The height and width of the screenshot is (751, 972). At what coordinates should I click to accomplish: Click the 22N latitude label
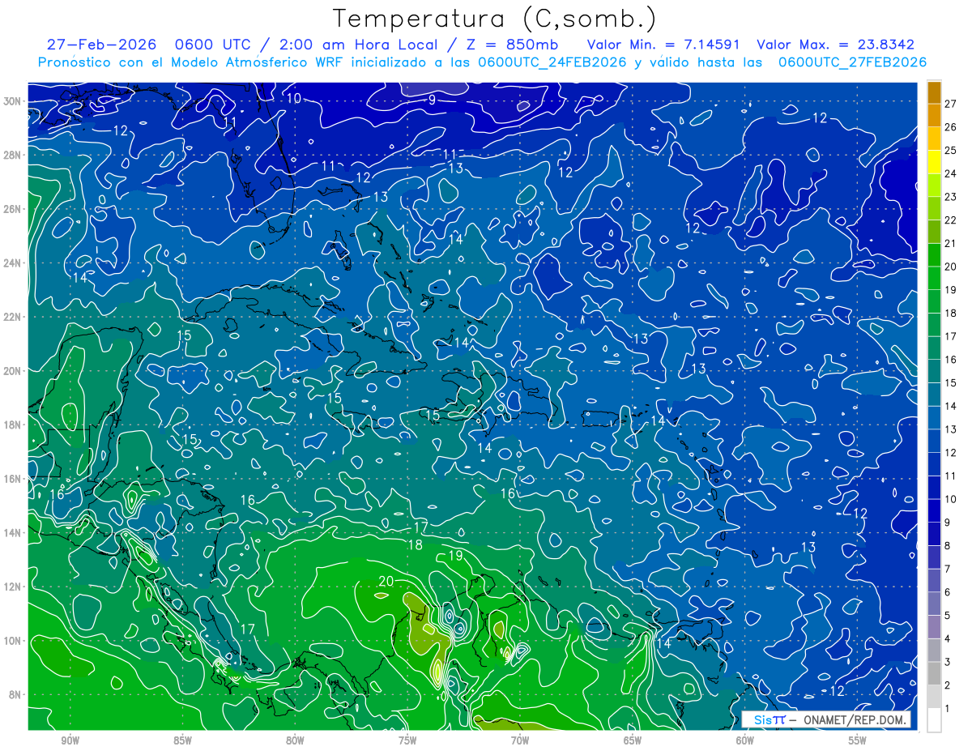[x=13, y=317]
